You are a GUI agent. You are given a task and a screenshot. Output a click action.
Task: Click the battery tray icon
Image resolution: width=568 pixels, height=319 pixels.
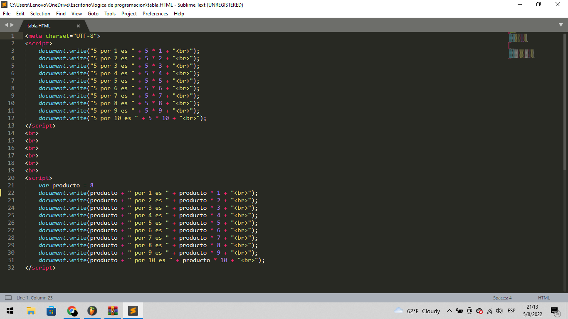(459, 311)
